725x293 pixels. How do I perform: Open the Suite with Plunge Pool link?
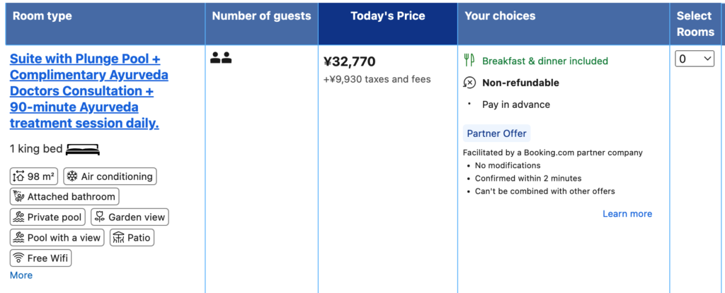pos(89,91)
